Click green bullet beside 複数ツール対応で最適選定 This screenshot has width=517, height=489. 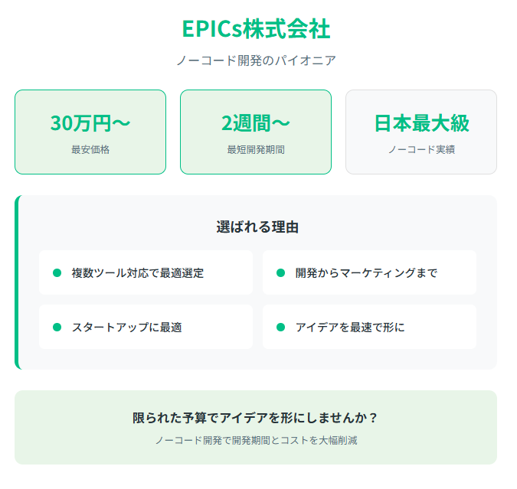click(x=57, y=273)
